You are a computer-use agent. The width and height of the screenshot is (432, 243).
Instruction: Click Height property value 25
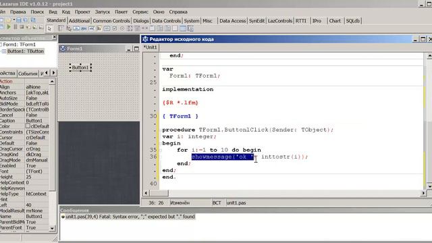37,177
